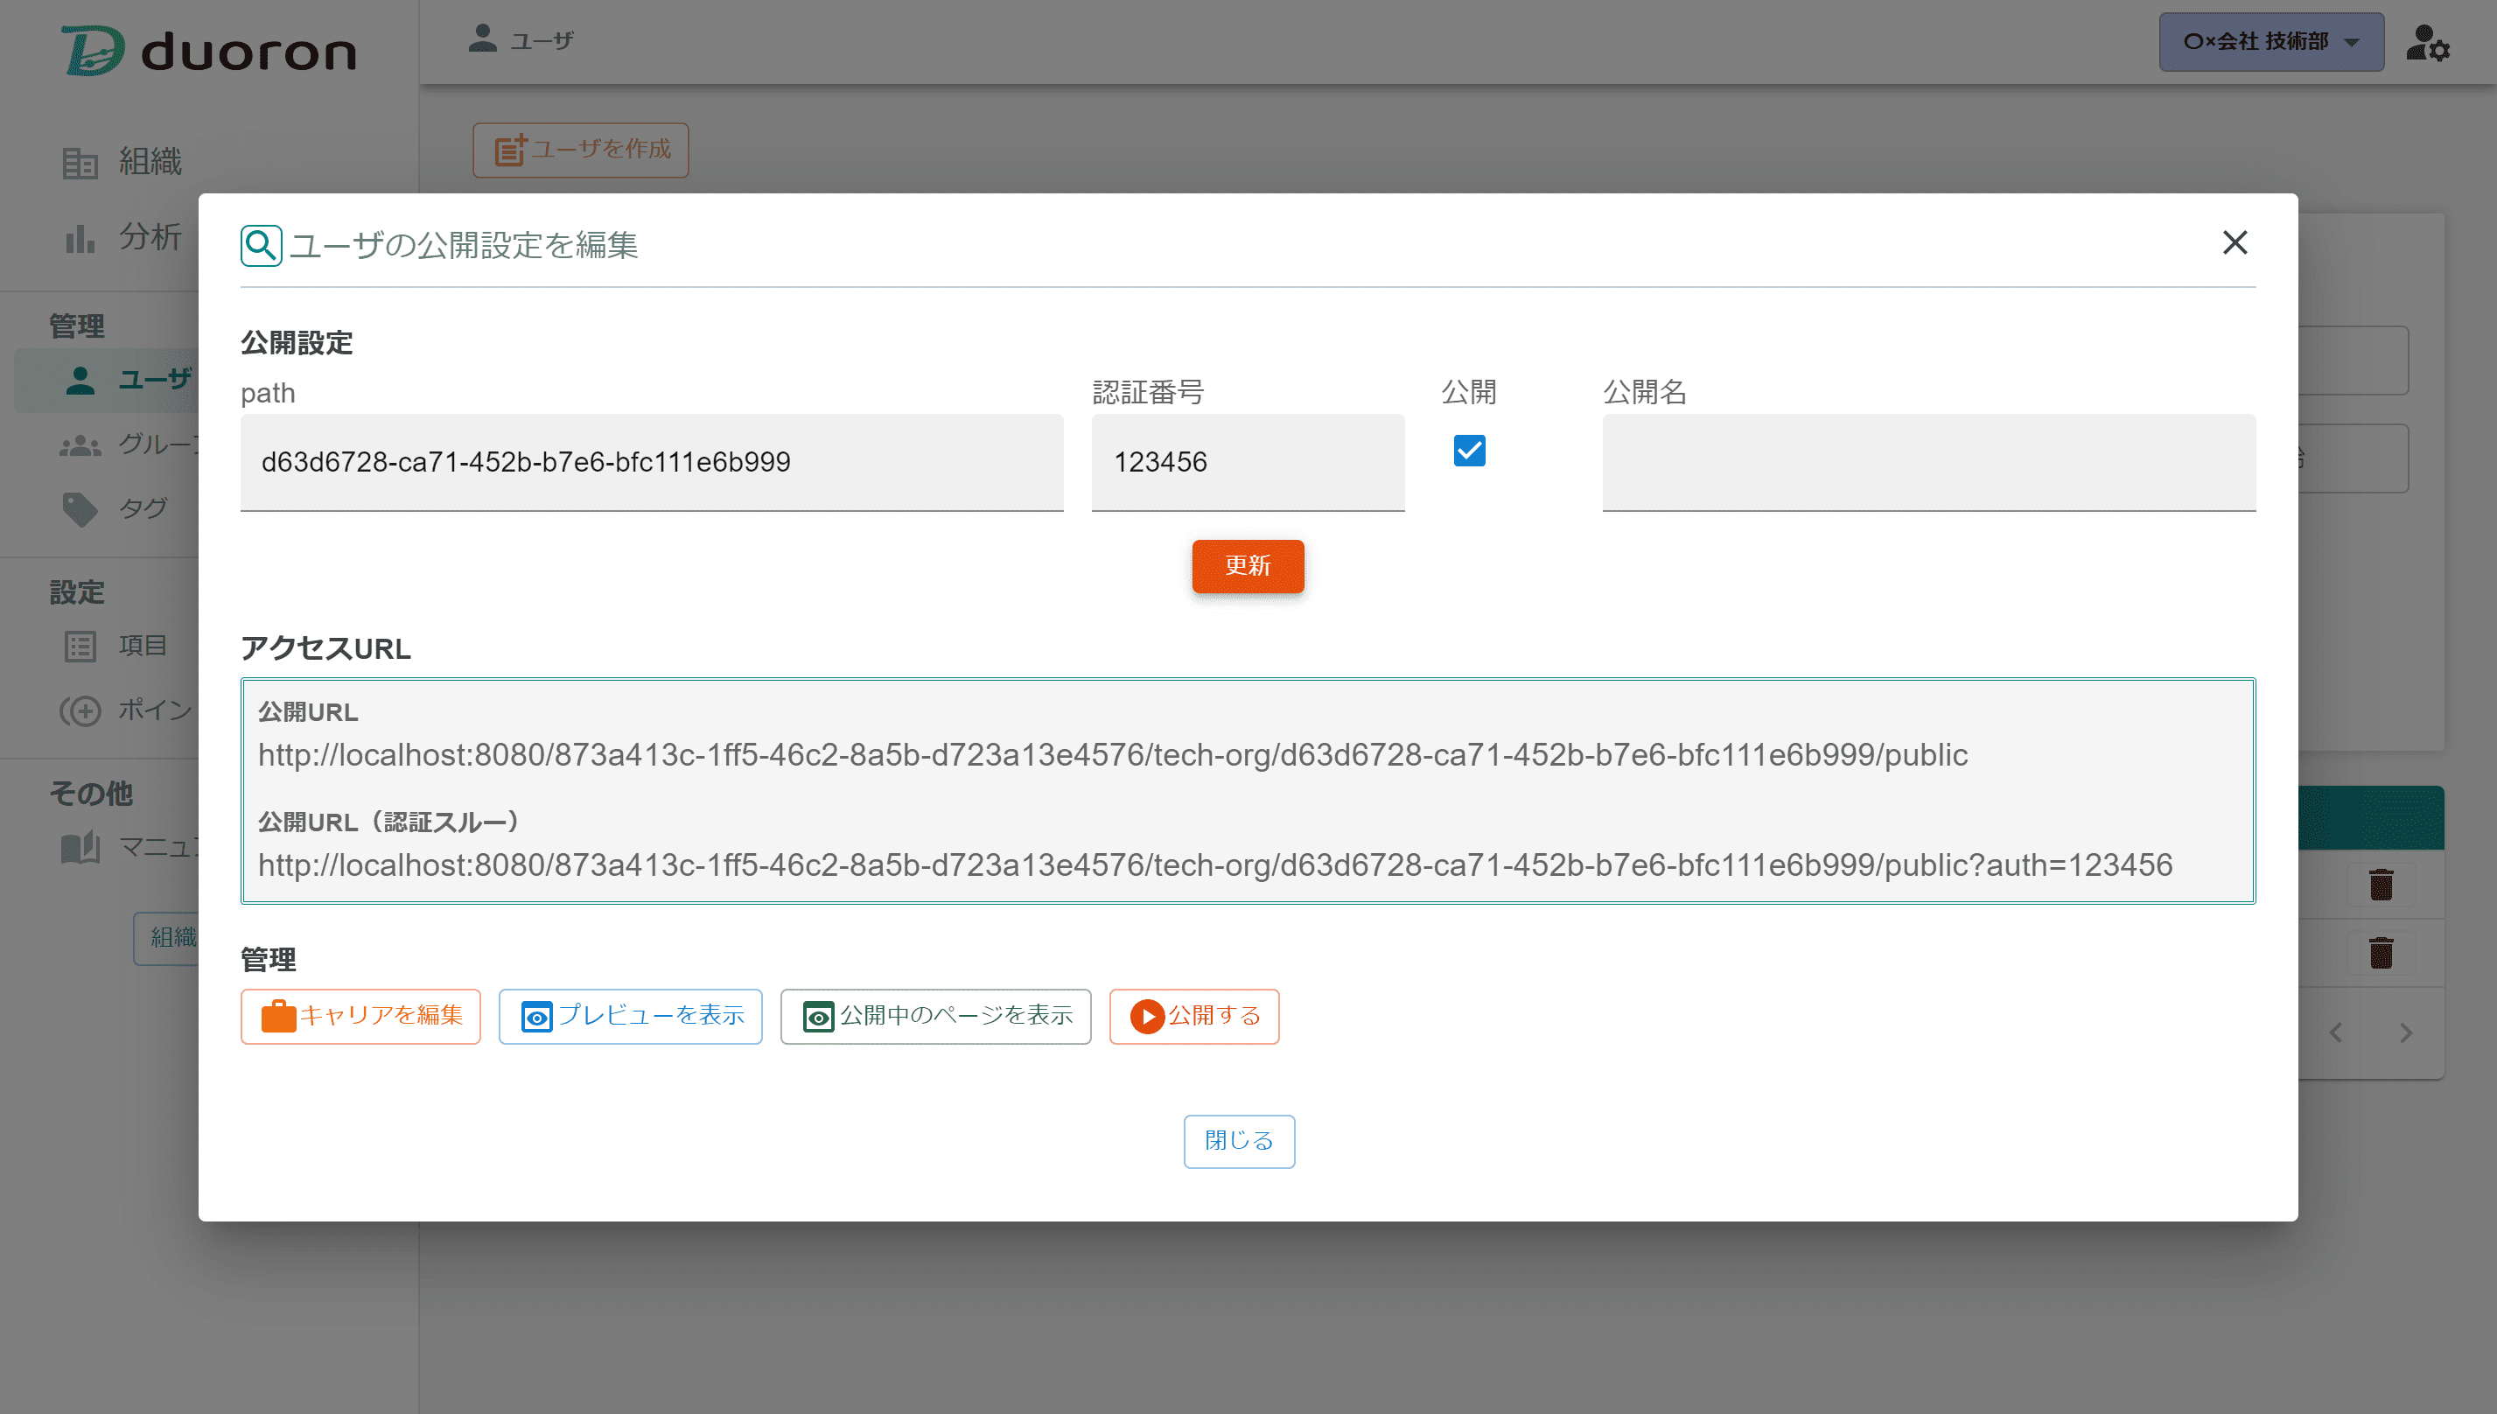
Task: Click the path input field
Action: (x=652, y=462)
